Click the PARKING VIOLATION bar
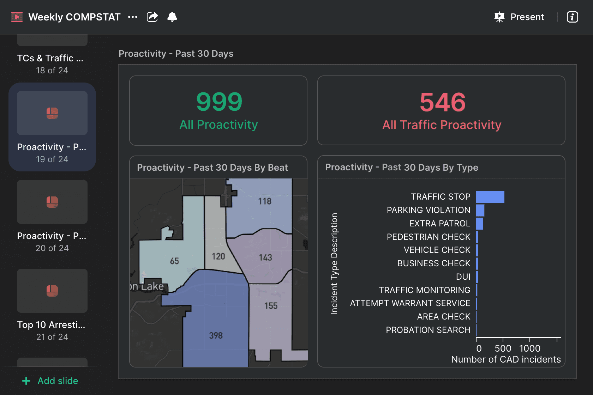Image resolution: width=593 pixels, height=395 pixels. [480, 211]
